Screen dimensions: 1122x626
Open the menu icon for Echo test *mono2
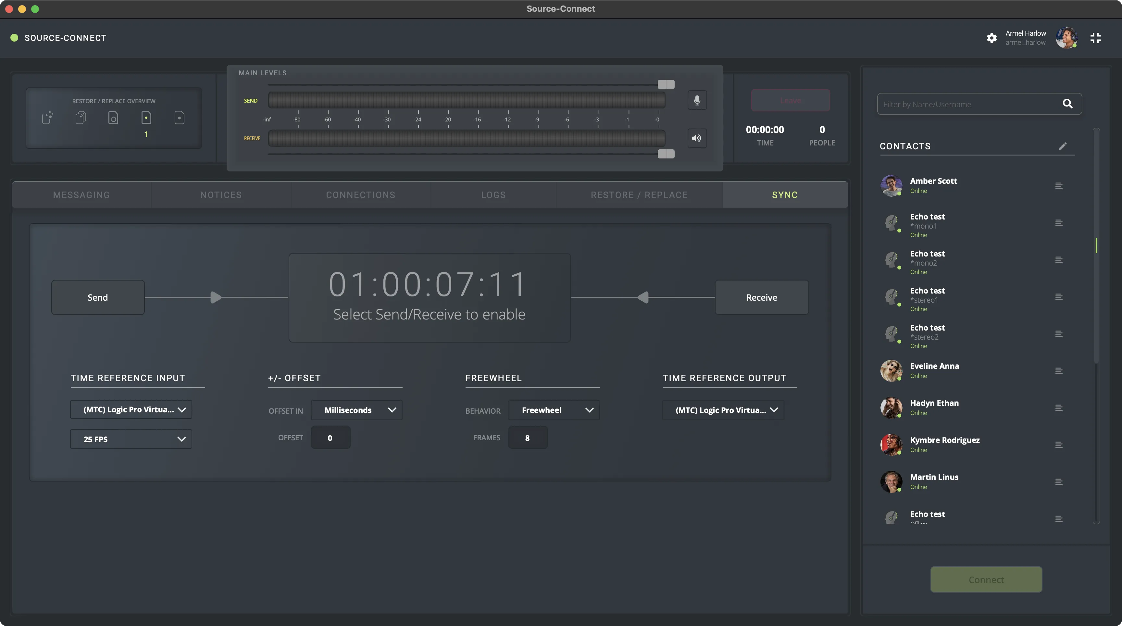tap(1059, 260)
